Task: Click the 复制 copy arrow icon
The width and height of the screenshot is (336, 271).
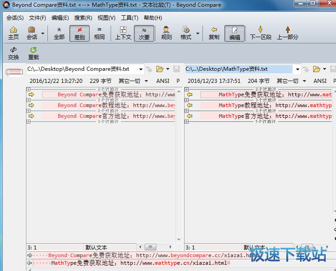Action: tap(214, 33)
